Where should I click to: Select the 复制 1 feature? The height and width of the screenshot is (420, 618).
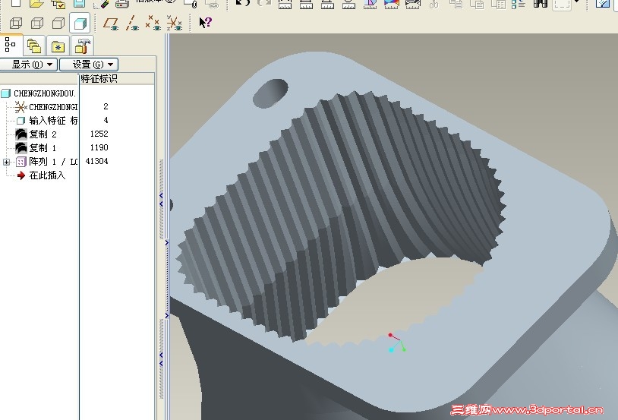36,148
